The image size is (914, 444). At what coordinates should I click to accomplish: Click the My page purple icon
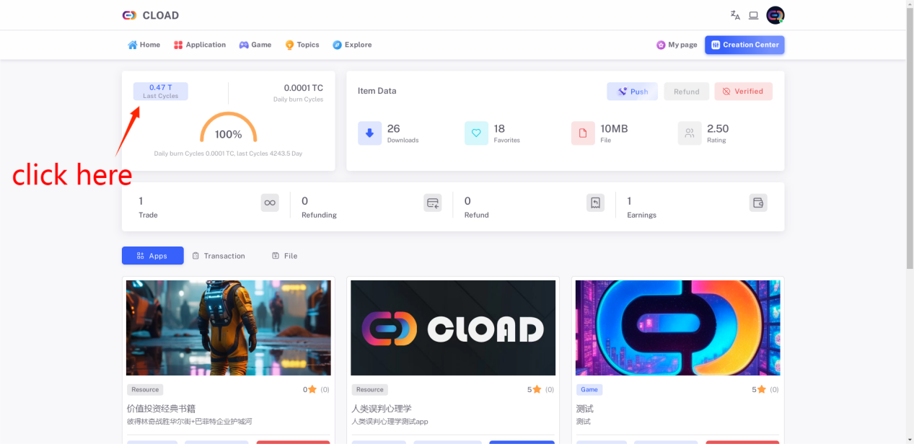661,45
